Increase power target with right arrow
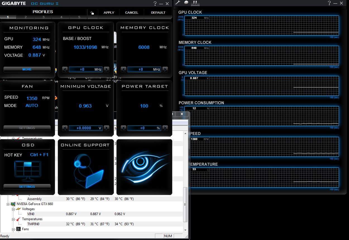Viewport: 349px width, 240px height. click(x=165, y=128)
